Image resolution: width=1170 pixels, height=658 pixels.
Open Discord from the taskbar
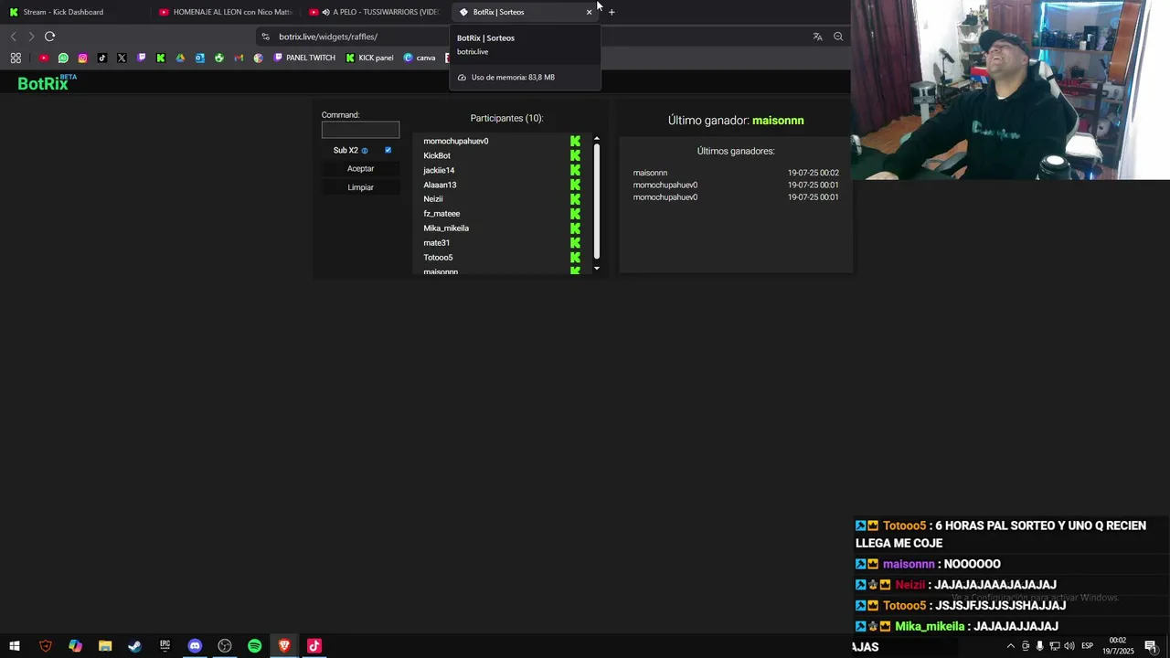(x=195, y=646)
